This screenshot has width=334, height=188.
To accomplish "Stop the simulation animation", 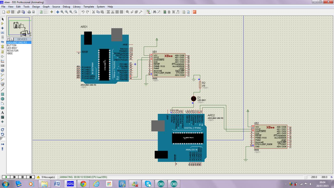I will coord(30,177).
